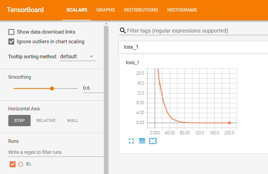Viewport: 268px width, 174px height.
Task: Click the E\. run name label
Action: click(x=29, y=164)
